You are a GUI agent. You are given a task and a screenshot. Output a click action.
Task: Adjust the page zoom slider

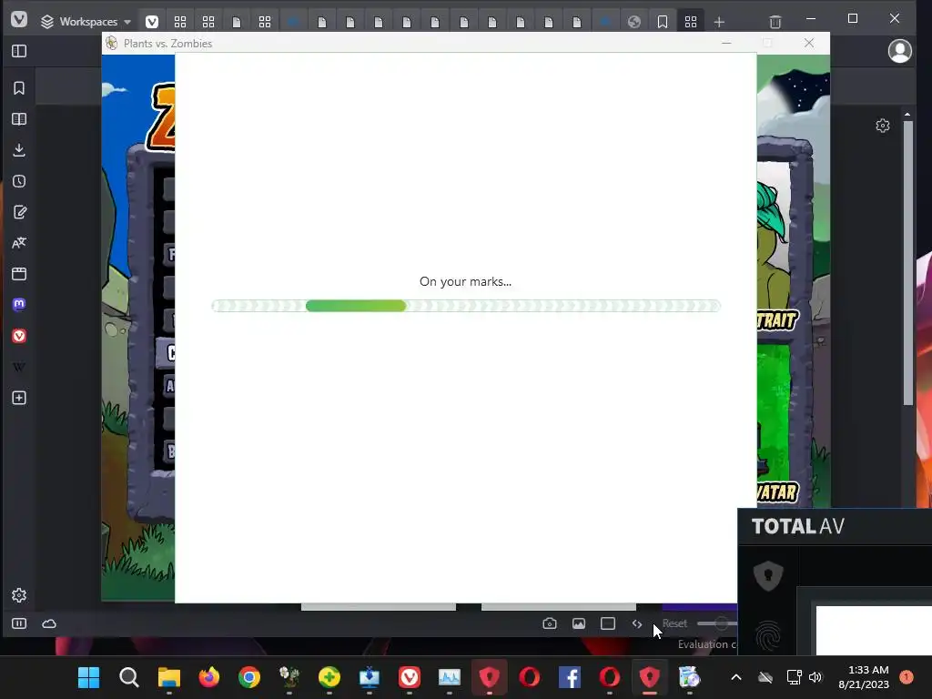tap(717, 623)
